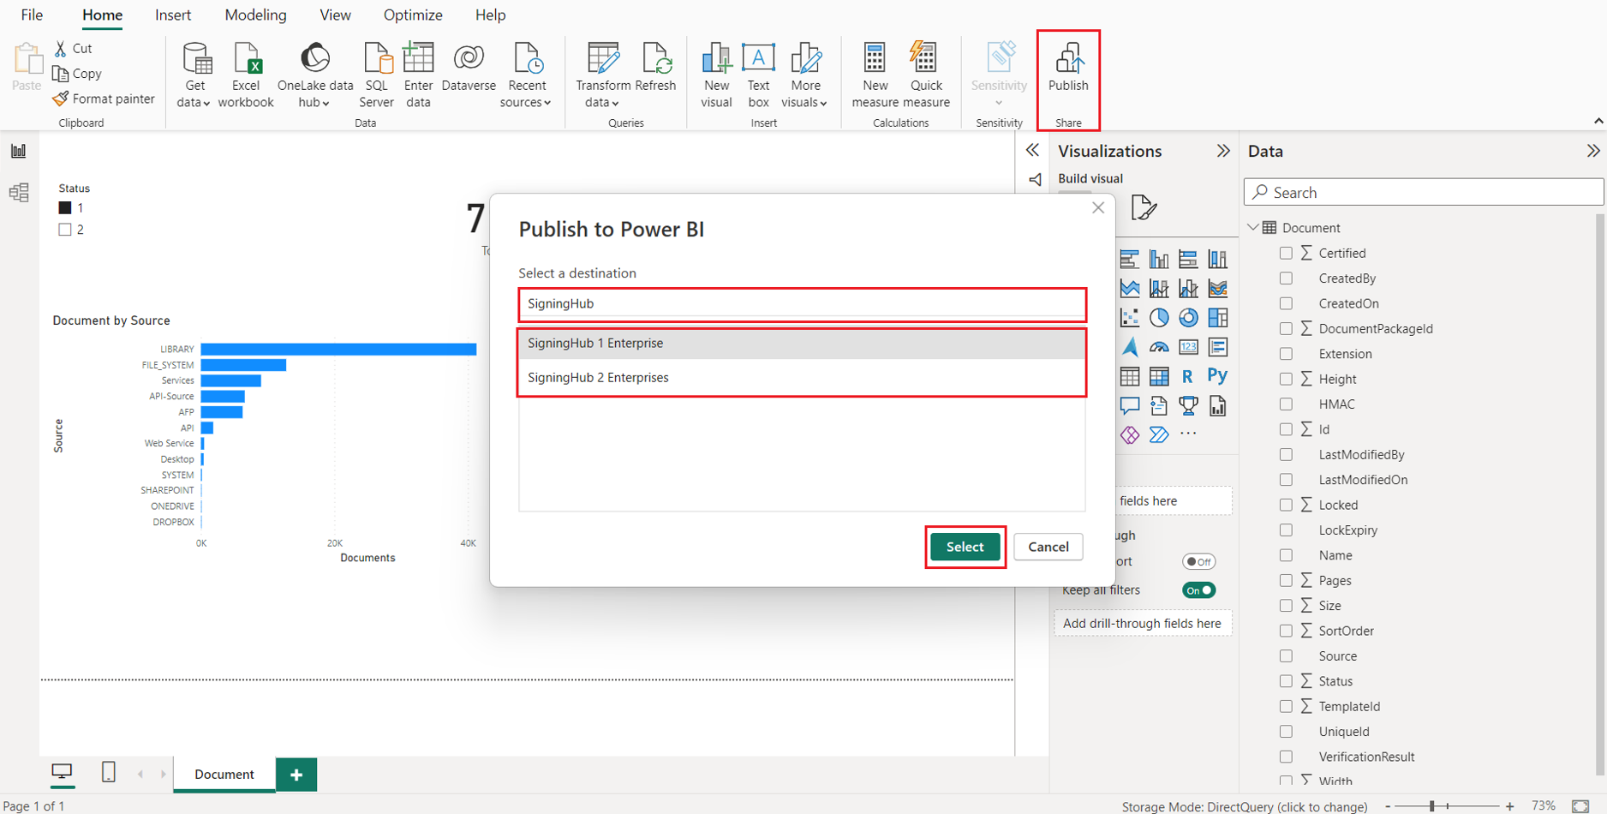
Task: Create a Quick measure
Action: (x=926, y=75)
